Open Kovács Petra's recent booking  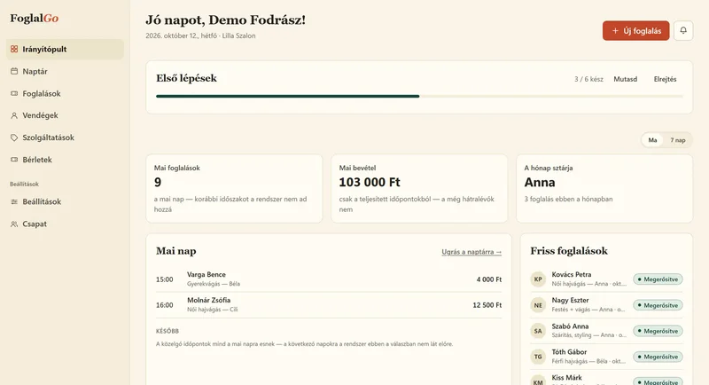tap(606, 279)
